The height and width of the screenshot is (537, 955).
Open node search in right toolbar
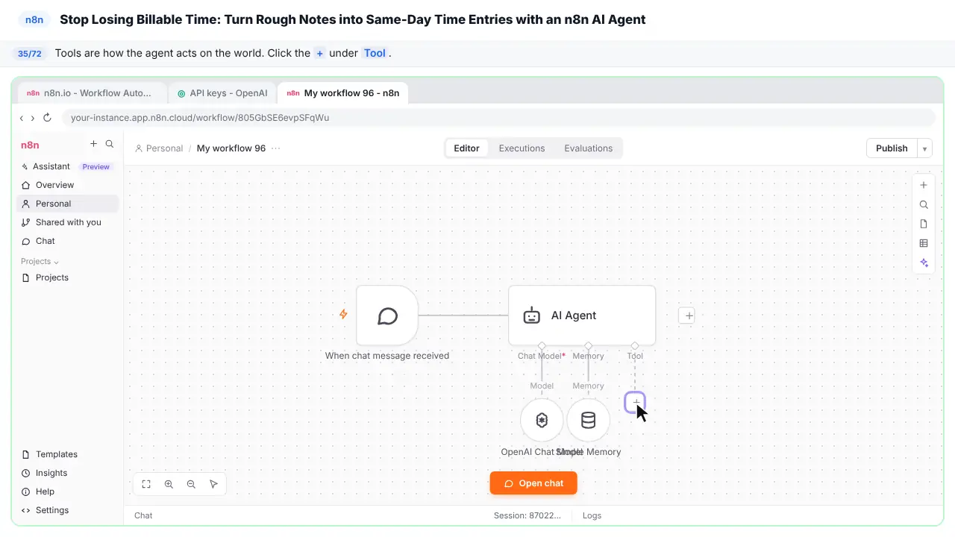pyautogui.click(x=924, y=204)
